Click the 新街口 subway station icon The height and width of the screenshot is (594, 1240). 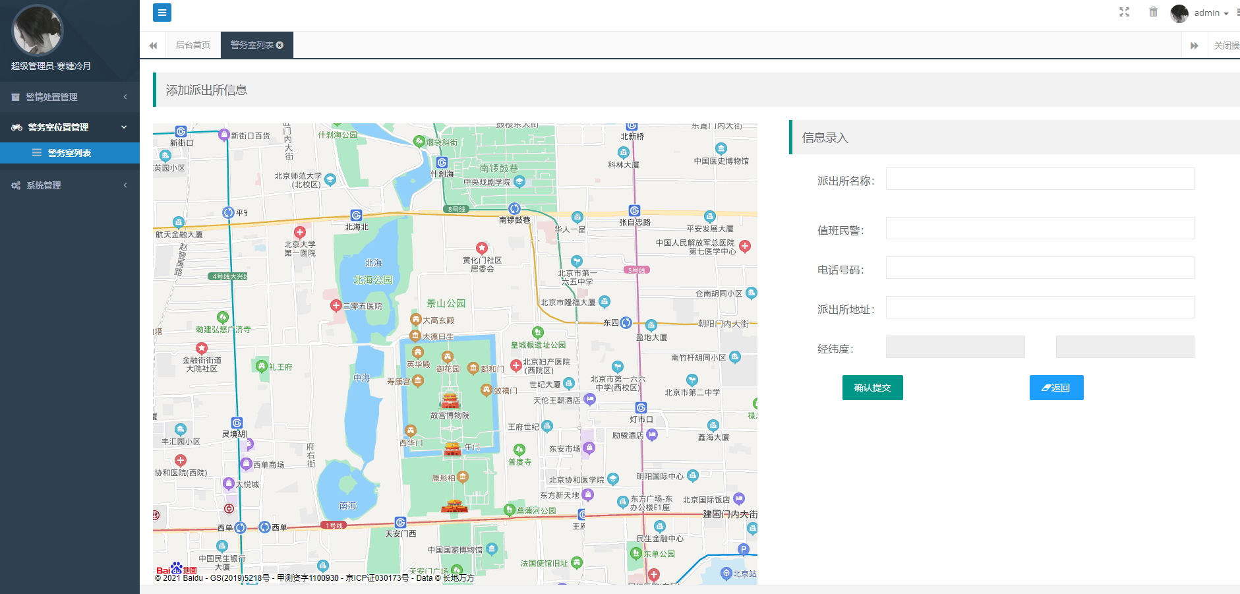[x=181, y=131]
